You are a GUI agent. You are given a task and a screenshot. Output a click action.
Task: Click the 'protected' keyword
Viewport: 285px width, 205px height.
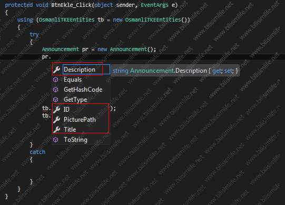click(x=19, y=5)
